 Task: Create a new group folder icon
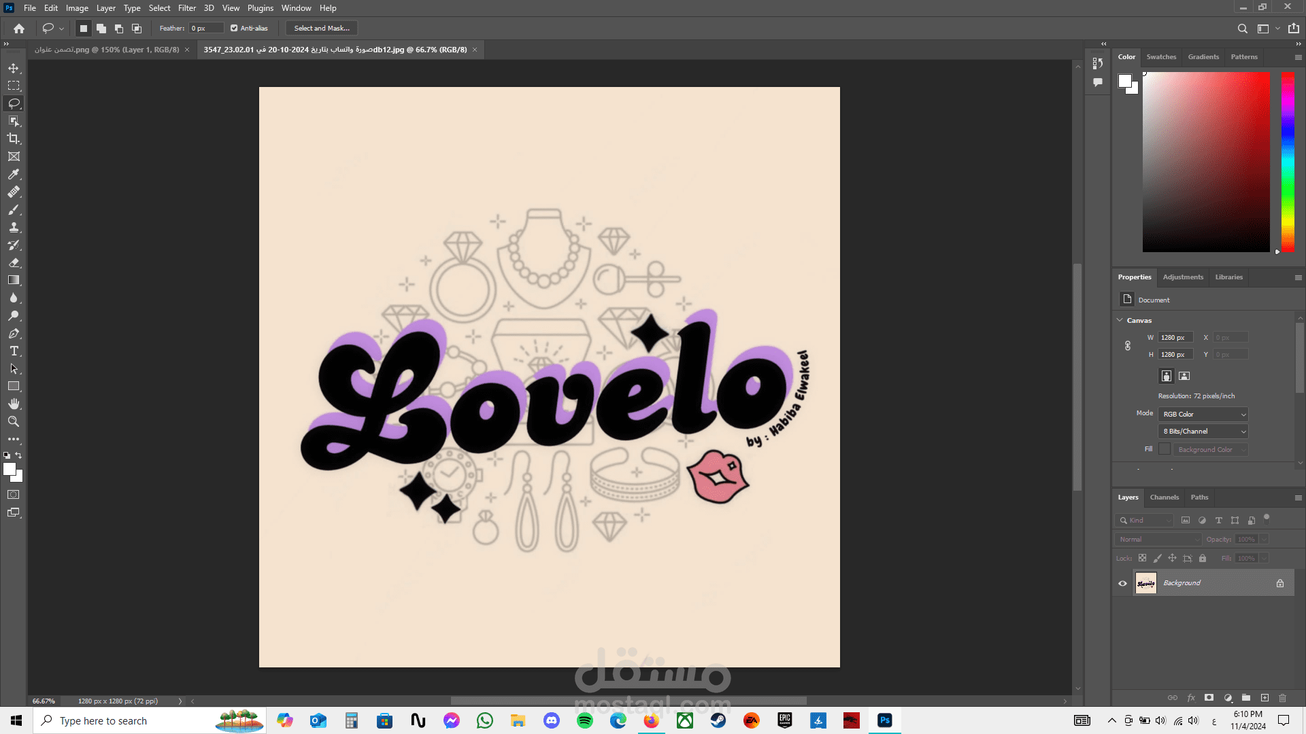(x=1246, y=698)
